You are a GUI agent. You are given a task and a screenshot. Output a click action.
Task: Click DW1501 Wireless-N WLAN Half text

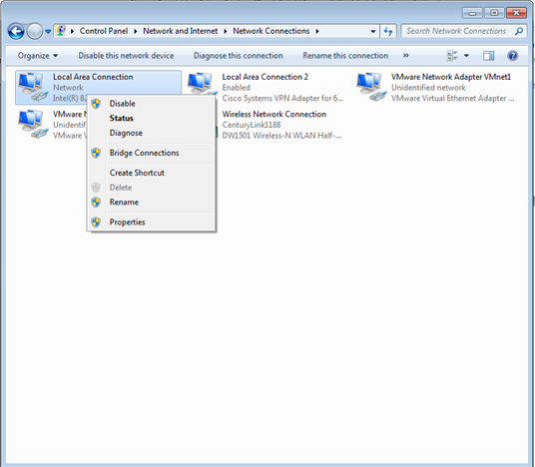[x=281, y=136]
